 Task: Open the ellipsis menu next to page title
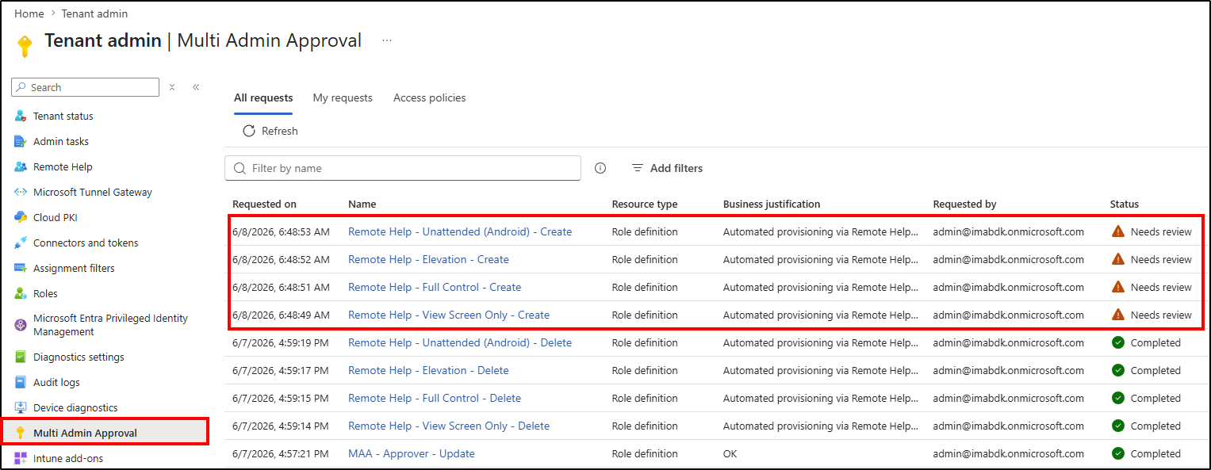point(387,40)
